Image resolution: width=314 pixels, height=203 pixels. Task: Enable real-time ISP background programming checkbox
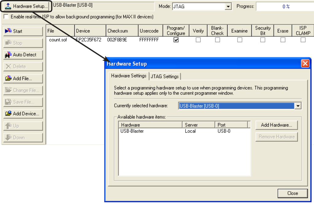pos(6,17)
